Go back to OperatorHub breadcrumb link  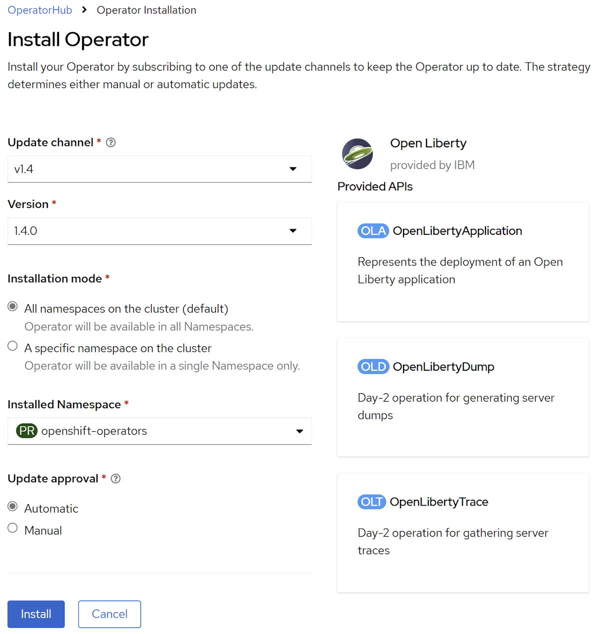[x=40, y=10]
